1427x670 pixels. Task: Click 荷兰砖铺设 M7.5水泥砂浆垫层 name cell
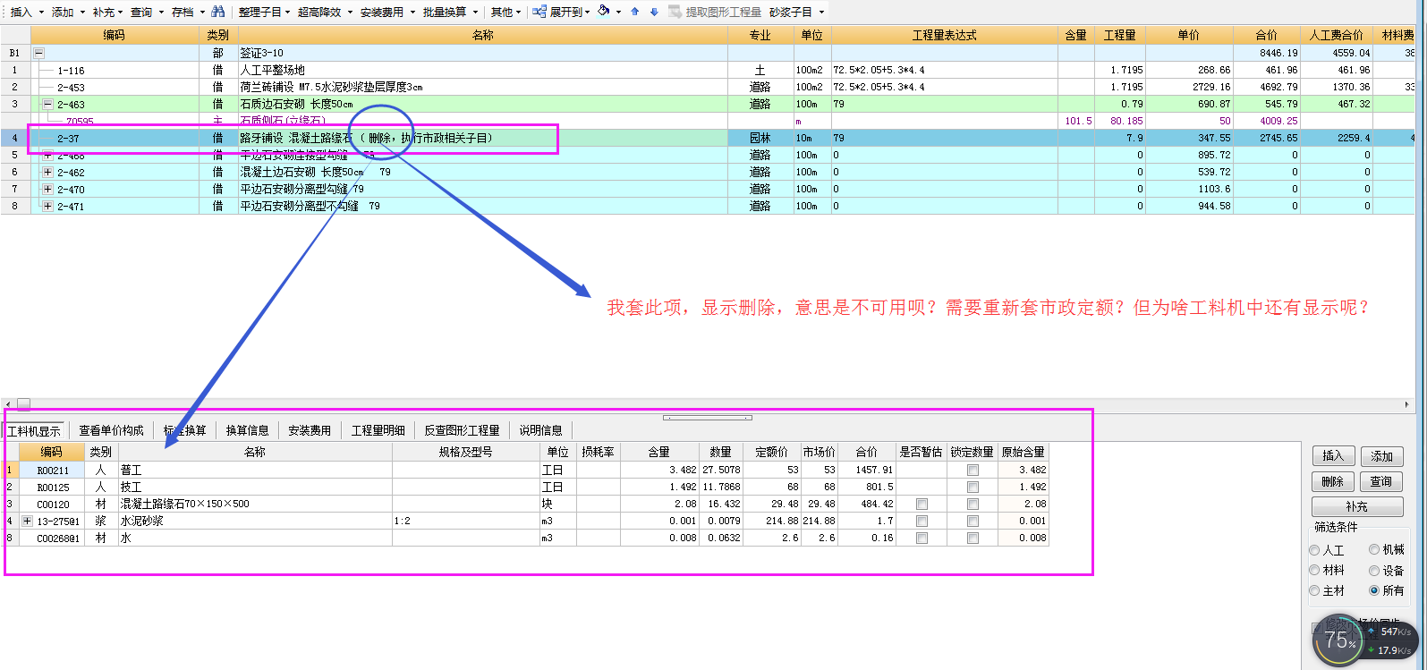click(482, 87)
